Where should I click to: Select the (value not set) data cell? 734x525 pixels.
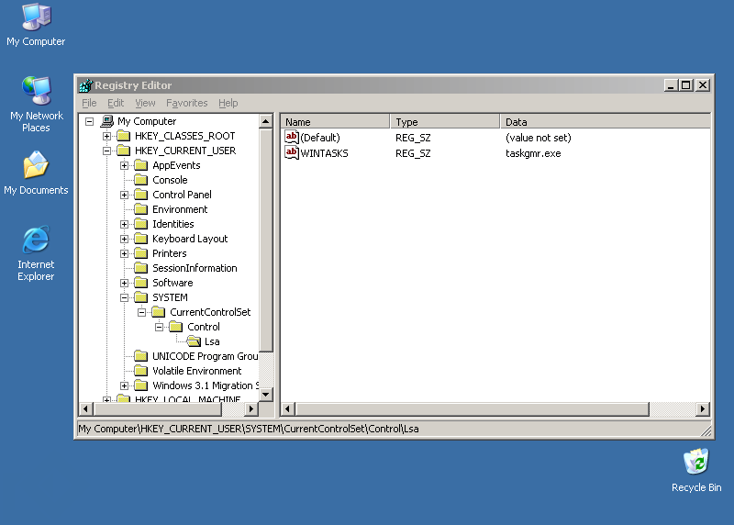tap(539, 138)
